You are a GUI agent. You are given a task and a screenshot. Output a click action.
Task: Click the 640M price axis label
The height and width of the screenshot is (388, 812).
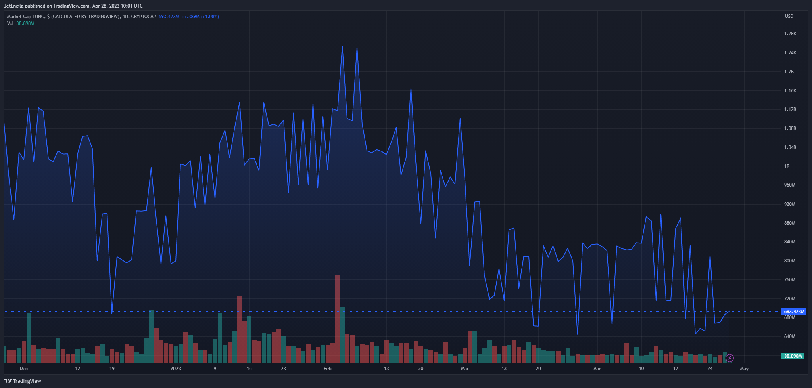click(x=790, y=336)
